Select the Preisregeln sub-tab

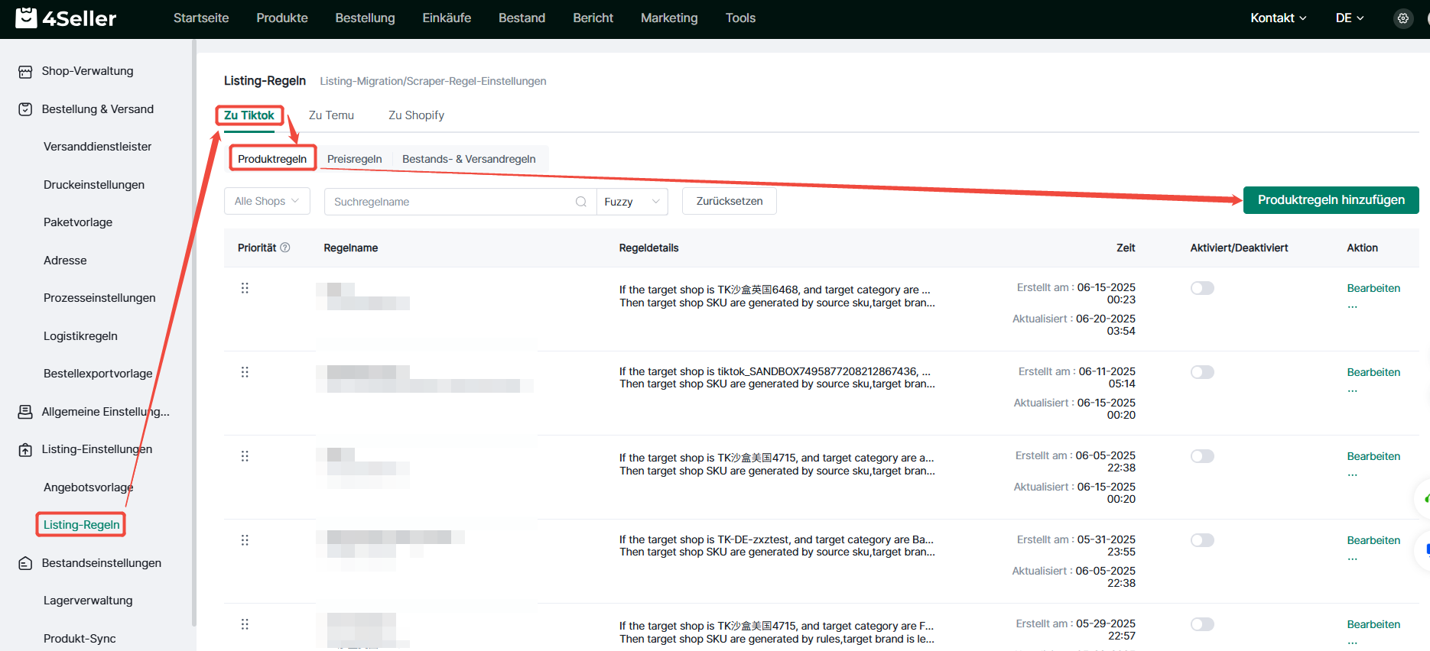(355, 159)
